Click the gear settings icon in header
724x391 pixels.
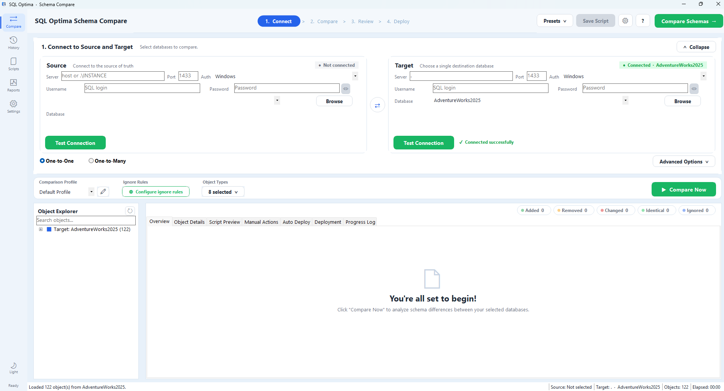[x=625, y=21]
